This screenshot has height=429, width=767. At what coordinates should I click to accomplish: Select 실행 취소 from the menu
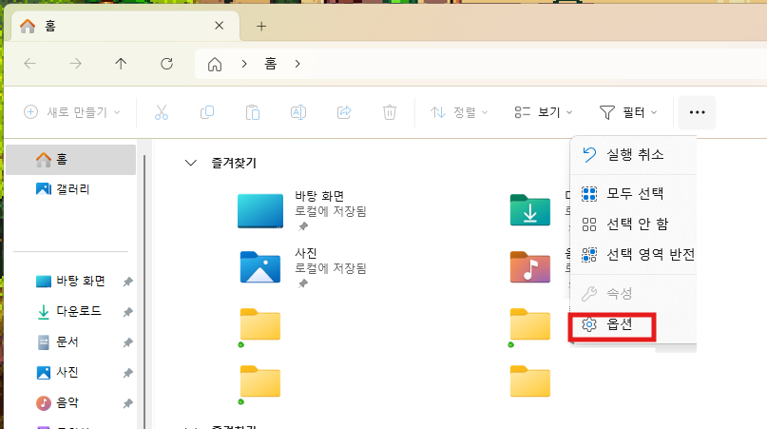(x=633, y=155)
